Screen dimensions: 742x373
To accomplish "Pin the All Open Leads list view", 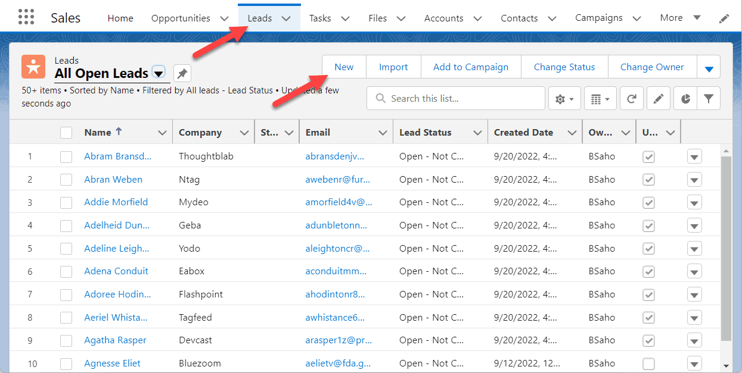I will click(x=182, y=73).
